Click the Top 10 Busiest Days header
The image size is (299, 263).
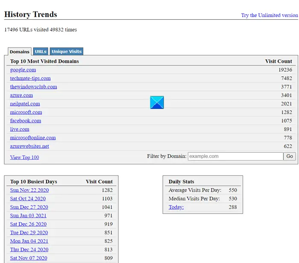(34, 181)
